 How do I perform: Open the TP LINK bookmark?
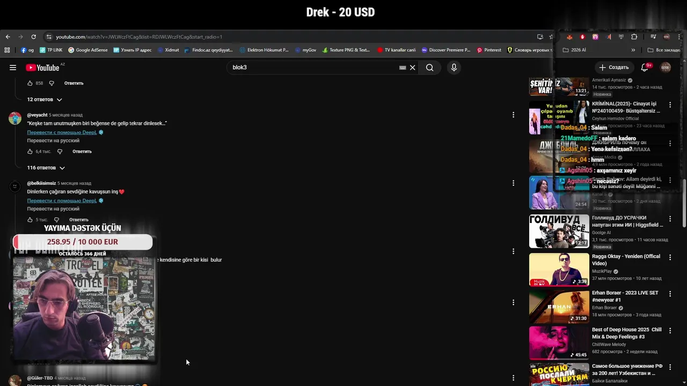pos(51,50)
